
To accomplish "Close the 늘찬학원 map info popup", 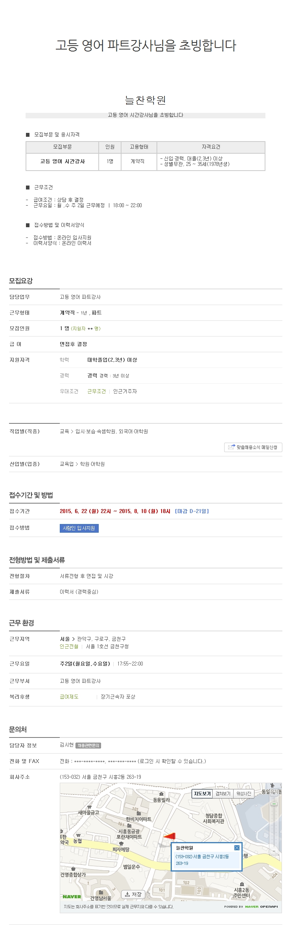I will (237, 848).
